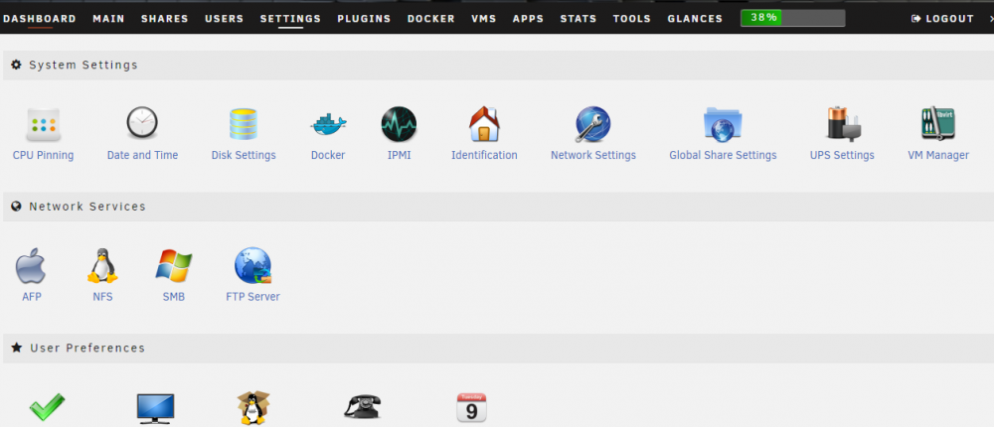Click the green checkmark icon in User Preferences

47,407
